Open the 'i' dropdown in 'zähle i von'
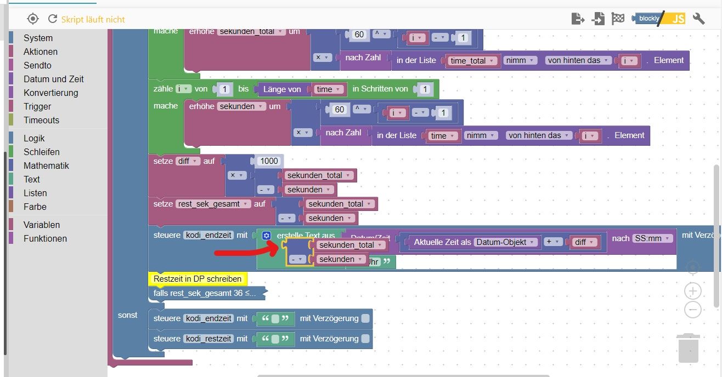The image size is (722, 377). click(x=183, y=89)
